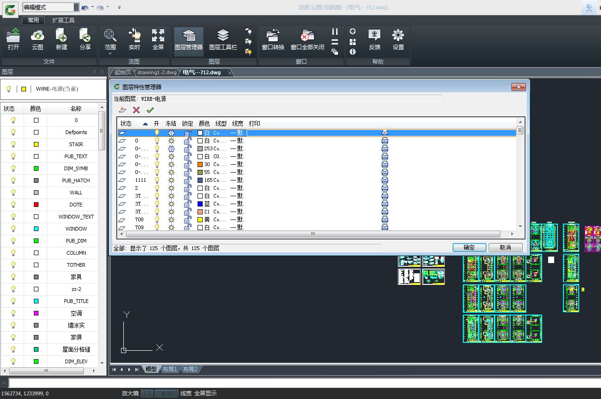Click the 确定 button in the dialog
601x399 pixels.
point(469,248)
